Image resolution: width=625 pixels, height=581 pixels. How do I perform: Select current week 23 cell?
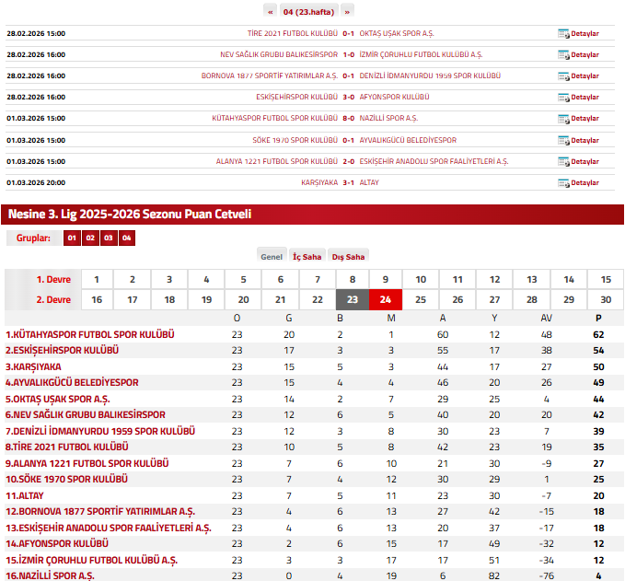point(353,299)
